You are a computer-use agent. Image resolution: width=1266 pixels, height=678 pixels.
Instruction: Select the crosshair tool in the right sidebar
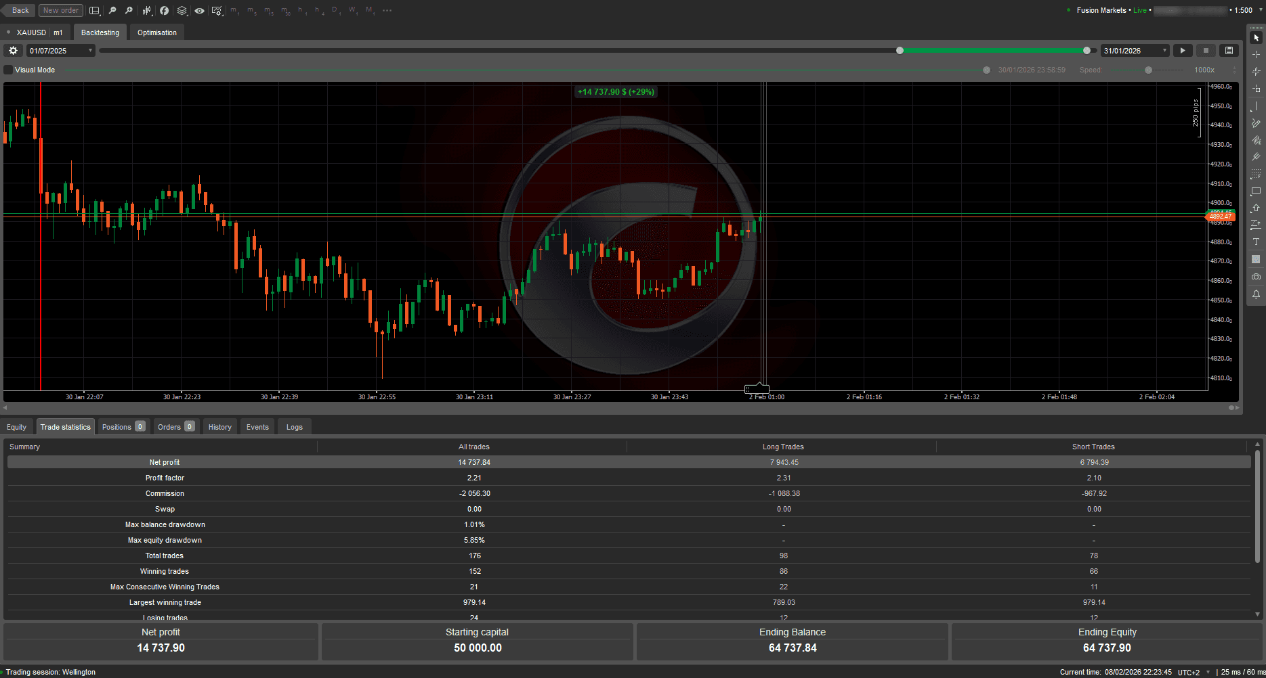(x=1257, y=54)
